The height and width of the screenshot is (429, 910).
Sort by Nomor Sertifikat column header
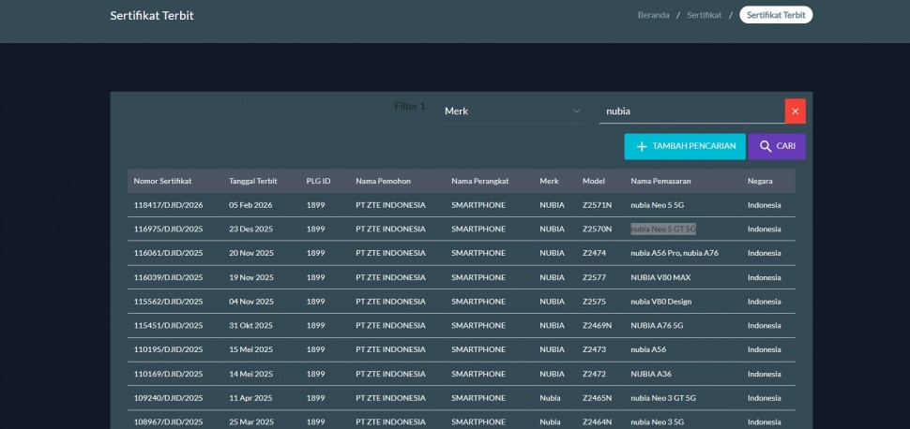point(162,181)
